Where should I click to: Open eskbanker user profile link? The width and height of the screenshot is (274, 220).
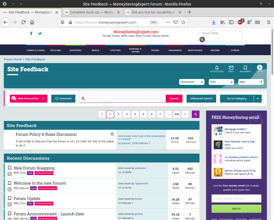click(140, 168)
